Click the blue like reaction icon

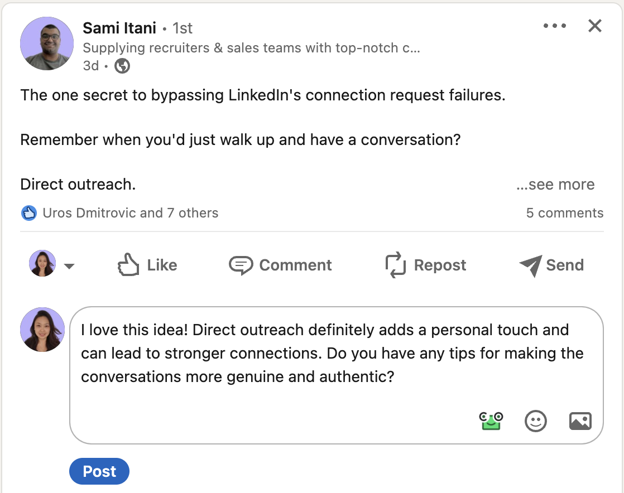coord(28,212)
